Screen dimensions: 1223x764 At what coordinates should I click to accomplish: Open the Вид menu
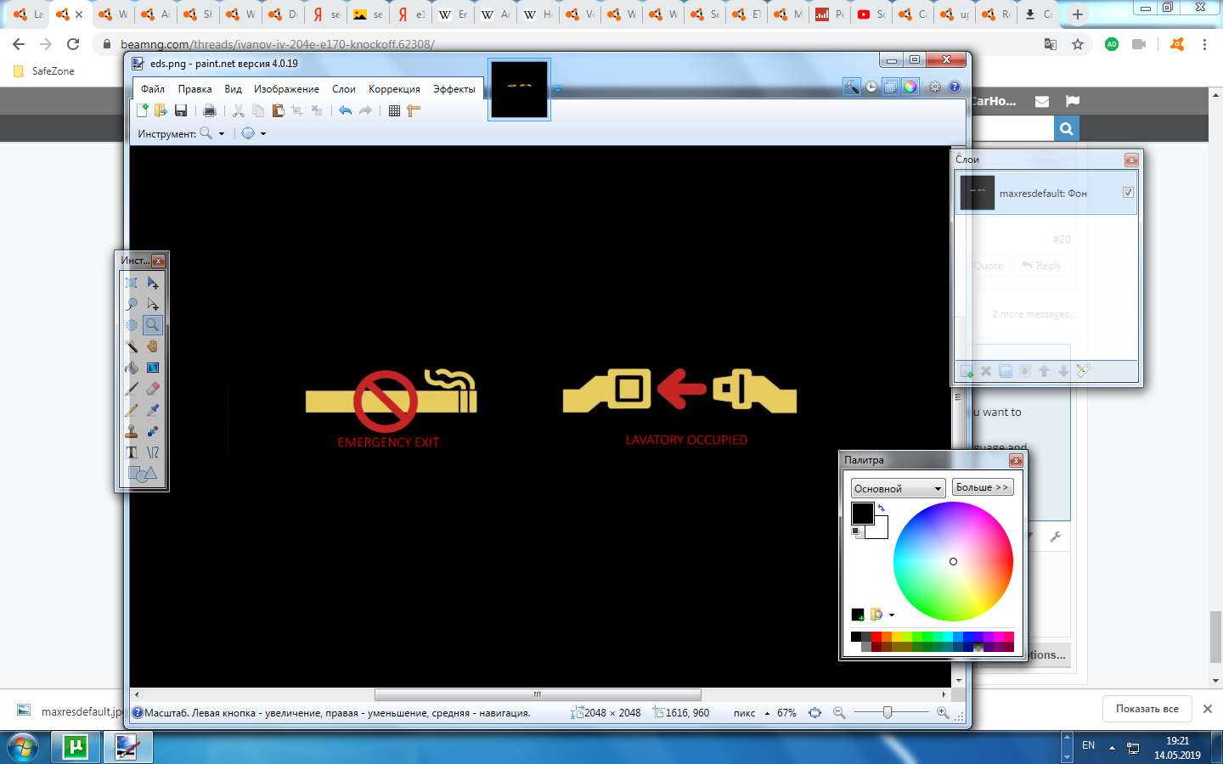(233, 89)
